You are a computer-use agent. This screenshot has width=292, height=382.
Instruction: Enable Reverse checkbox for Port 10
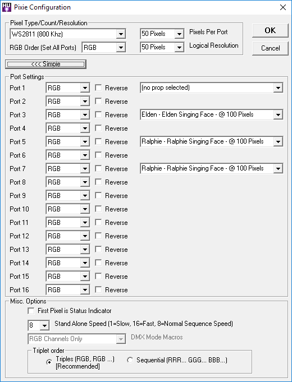(x=98, y=209)
